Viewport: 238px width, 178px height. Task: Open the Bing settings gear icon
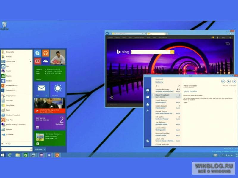pyautogui.click(x=230, y=38)
